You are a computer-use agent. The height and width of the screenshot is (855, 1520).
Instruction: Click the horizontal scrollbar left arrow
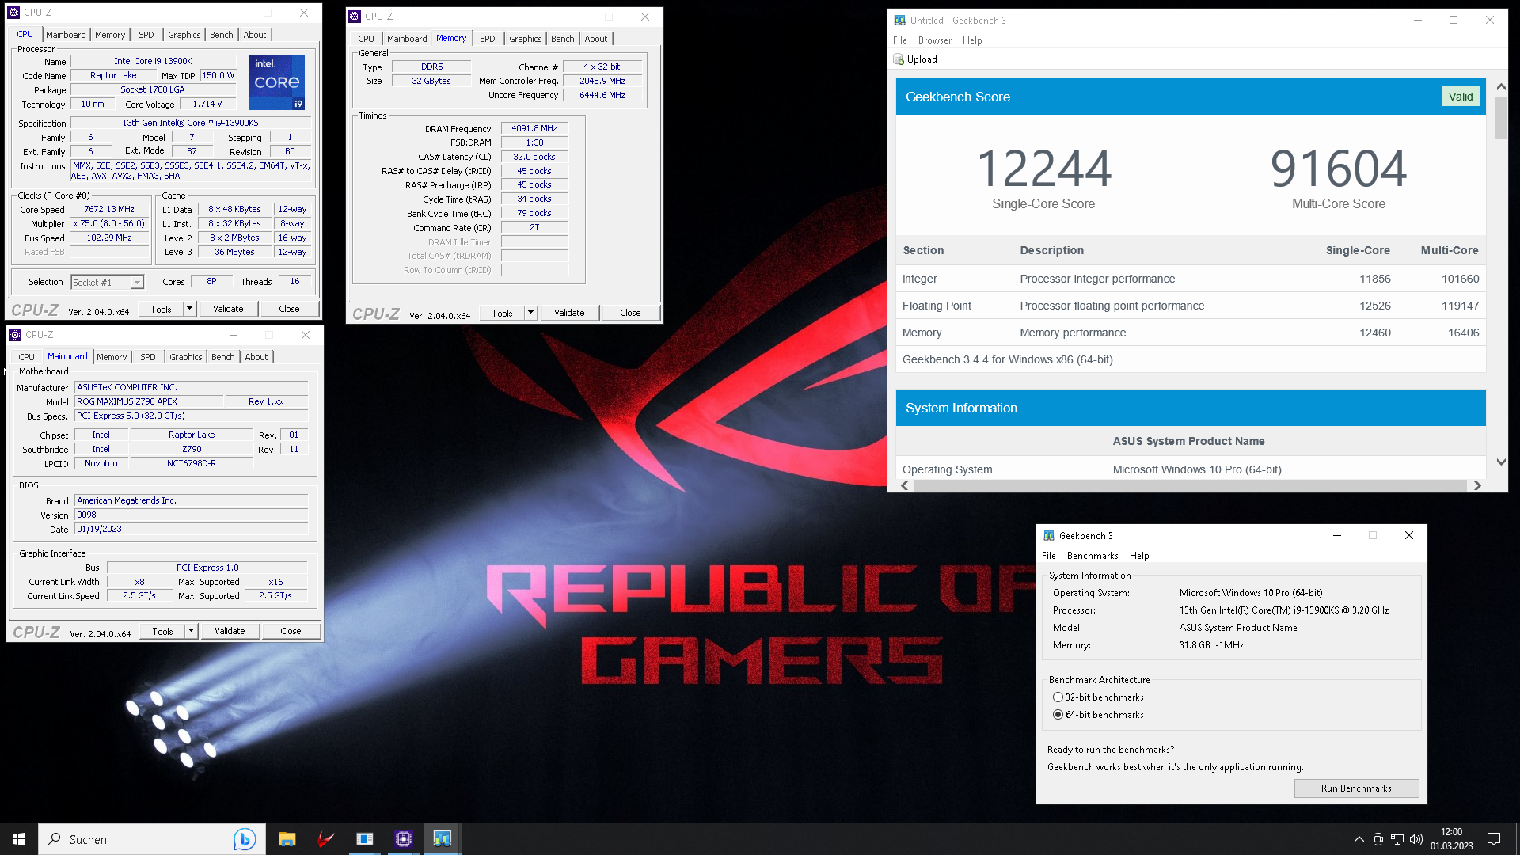905,486
